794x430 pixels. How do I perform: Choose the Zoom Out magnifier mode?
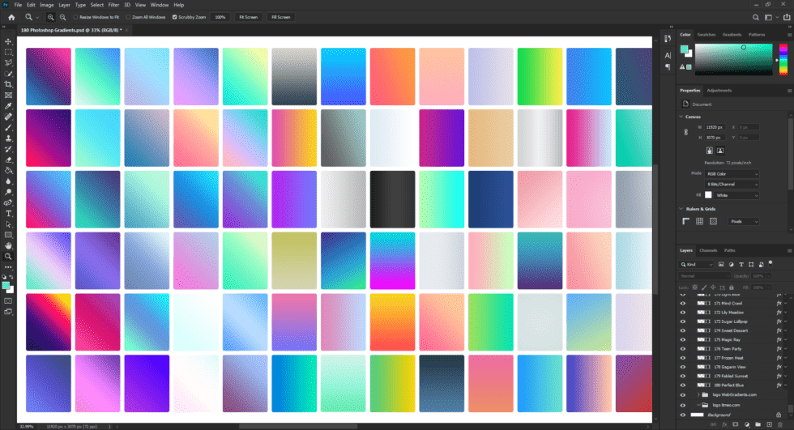63,16
